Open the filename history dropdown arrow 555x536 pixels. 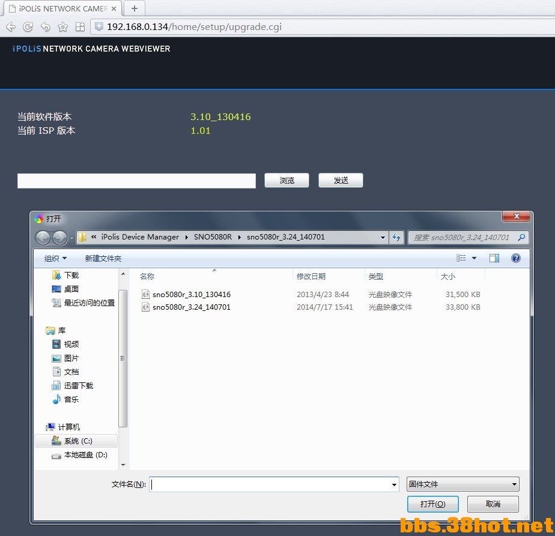point(394,485)
